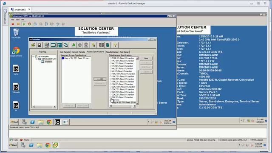Click the Start New Manager toolbar icon
Image resolution: width=272 pixels, height=153 pixels.
[47, 45]
